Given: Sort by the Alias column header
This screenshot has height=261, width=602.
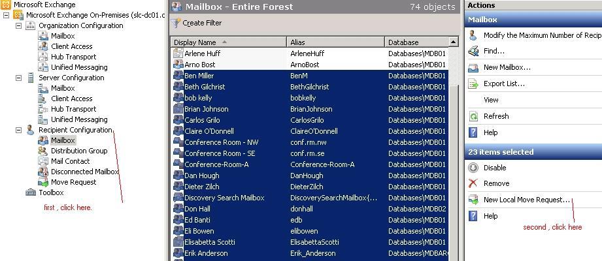Looking at the screenshot, I should pyautogui.click(x=335, y=42).
